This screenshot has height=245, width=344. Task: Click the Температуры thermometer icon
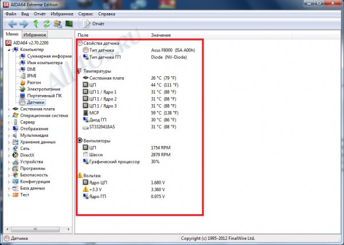click(x=80, y=71)
